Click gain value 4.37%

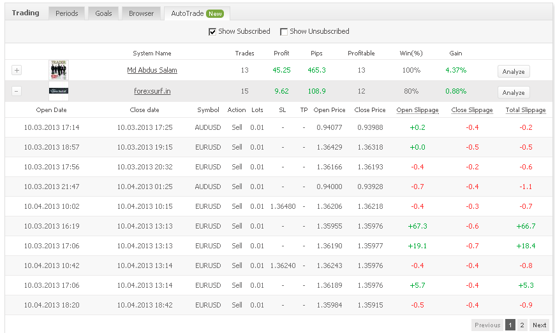(x=455, y=70)
